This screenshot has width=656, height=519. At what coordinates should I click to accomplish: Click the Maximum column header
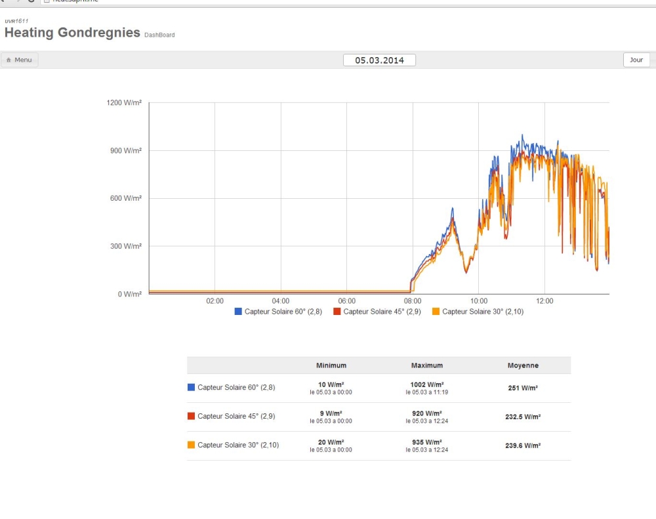pyautogui.click(x=426, y=365)
